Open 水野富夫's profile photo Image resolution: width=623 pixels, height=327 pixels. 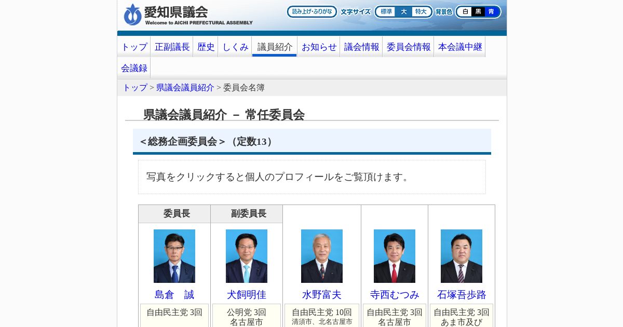322,256
